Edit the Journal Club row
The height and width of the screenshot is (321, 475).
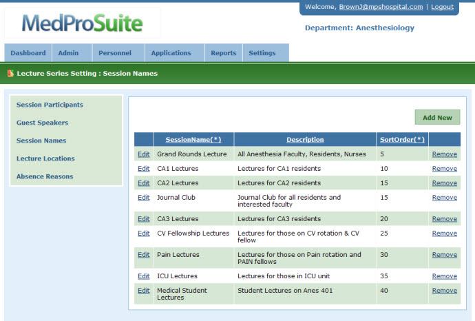tap(144, 197)
